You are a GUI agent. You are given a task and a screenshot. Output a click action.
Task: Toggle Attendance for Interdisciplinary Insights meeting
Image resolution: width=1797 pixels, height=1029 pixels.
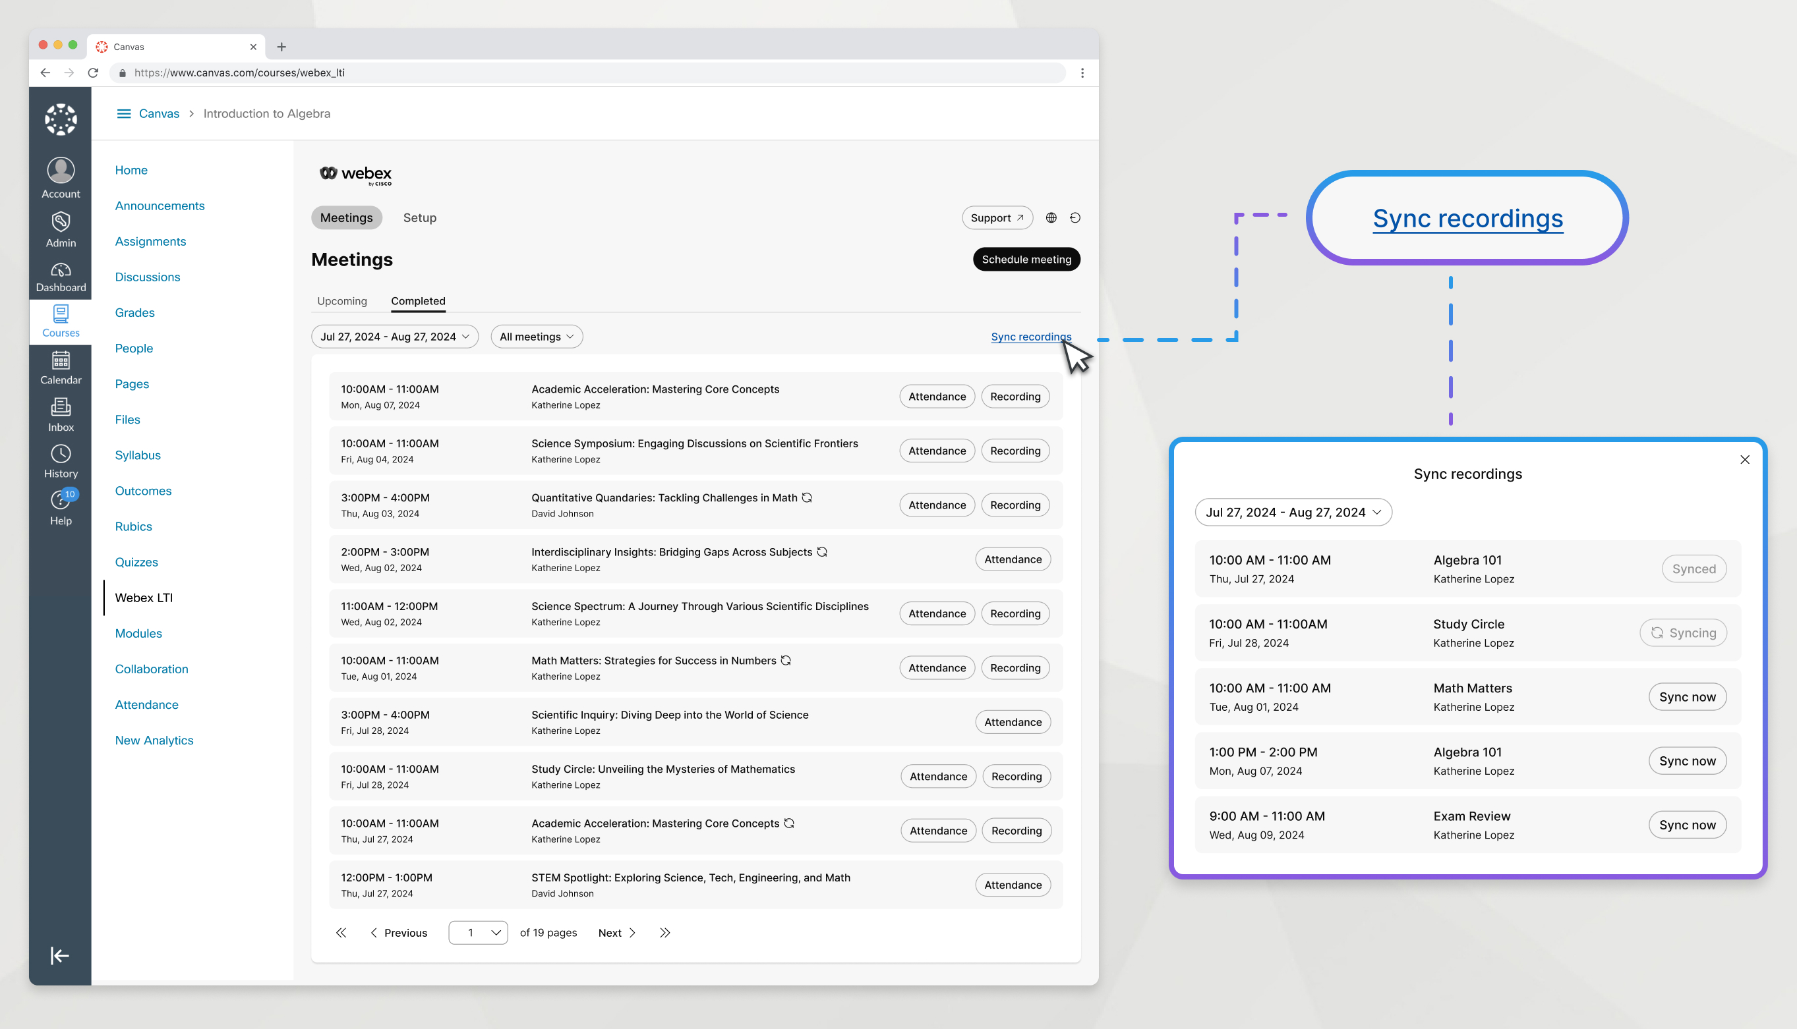[1012, 559]
